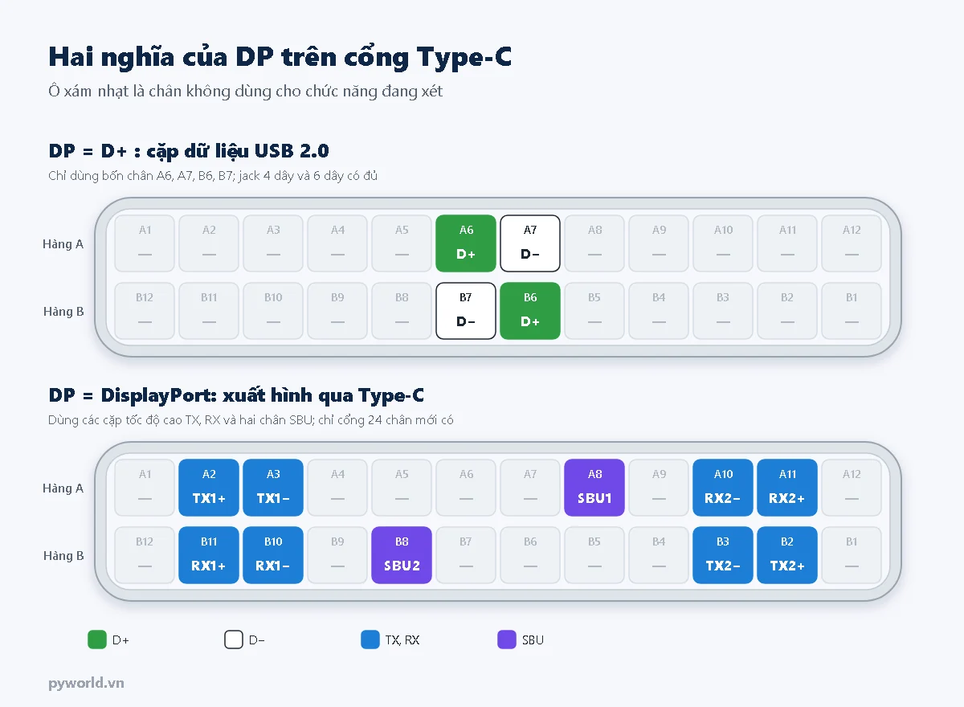
Task: Click the white D− legend swatch
Action: pyautogui.click(x=234, y=640)
